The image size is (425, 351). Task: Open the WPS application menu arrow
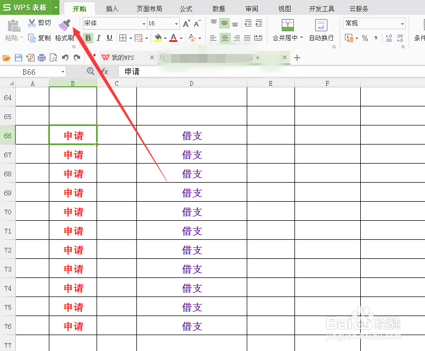pos(56,7)
